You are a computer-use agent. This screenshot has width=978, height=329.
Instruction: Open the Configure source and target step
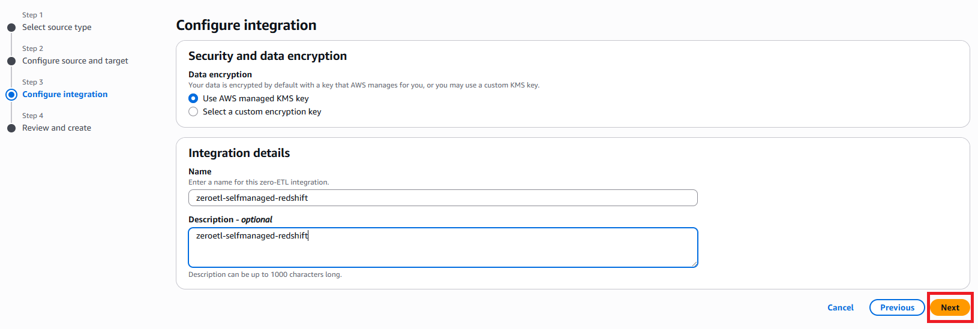75,61
